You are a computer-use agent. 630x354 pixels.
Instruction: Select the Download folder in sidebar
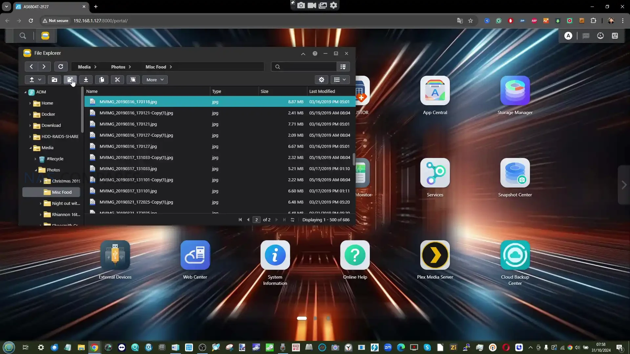click(x=51, y=125)
